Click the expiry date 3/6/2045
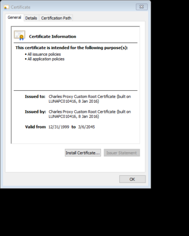Viewport: 189px width, 236px height. (x=86, y=127)
